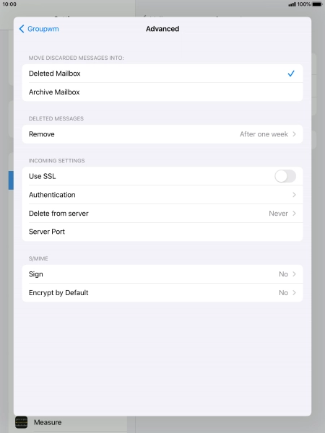Click the blue back chevron icon

(22, 29)
